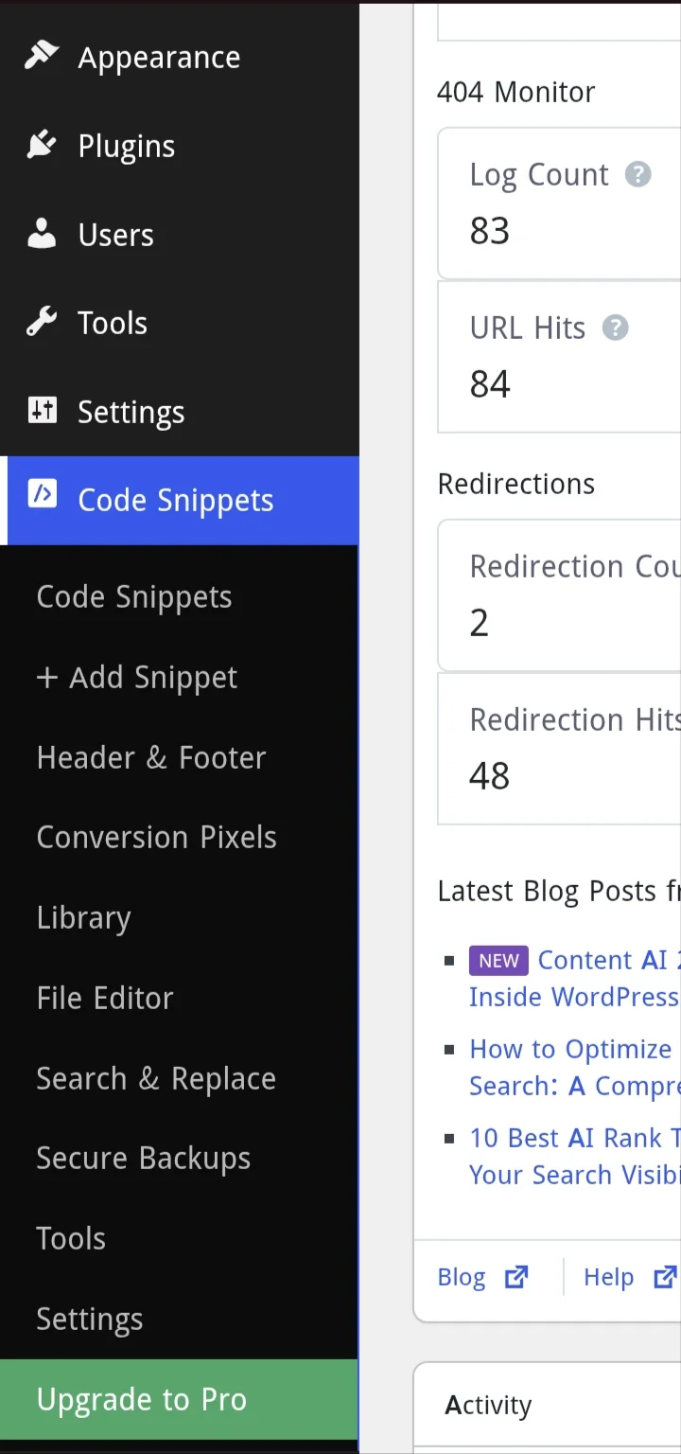Click the Redirection Hits value 48
The height and width of the screenshot is (1454, 681).
click(490, 776)
